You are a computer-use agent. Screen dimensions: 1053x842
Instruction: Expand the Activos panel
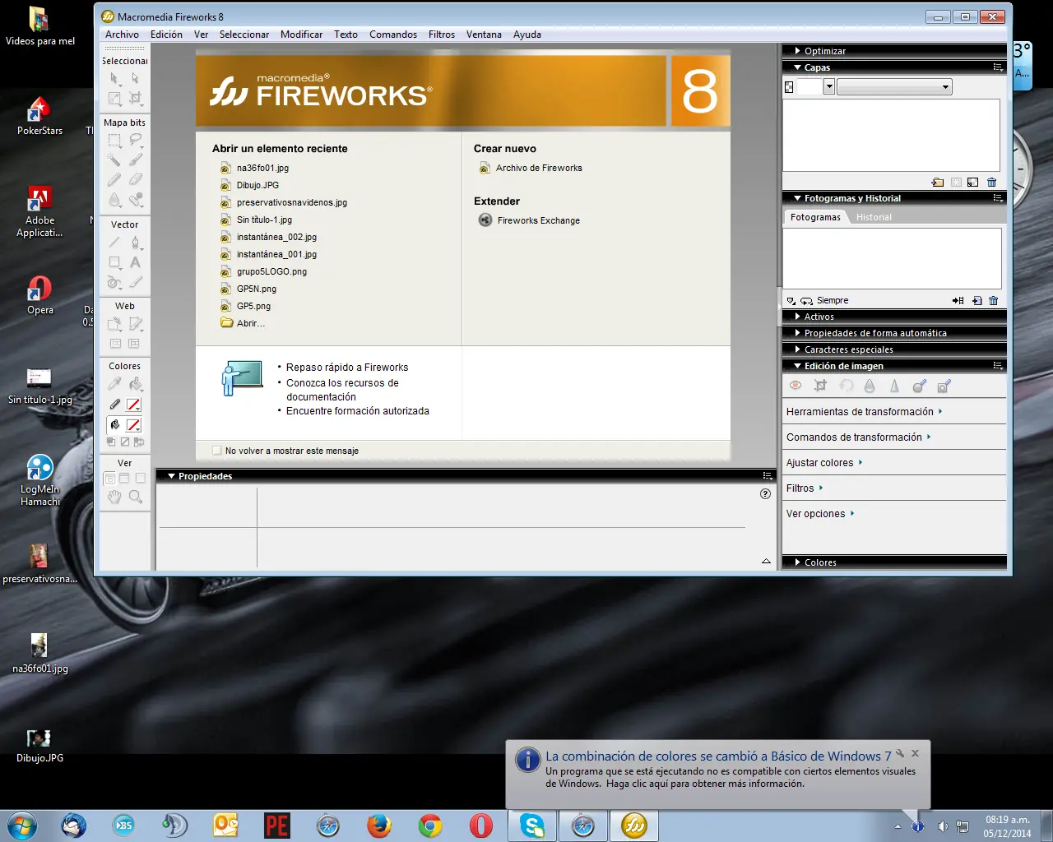click(x=797, y=317)
